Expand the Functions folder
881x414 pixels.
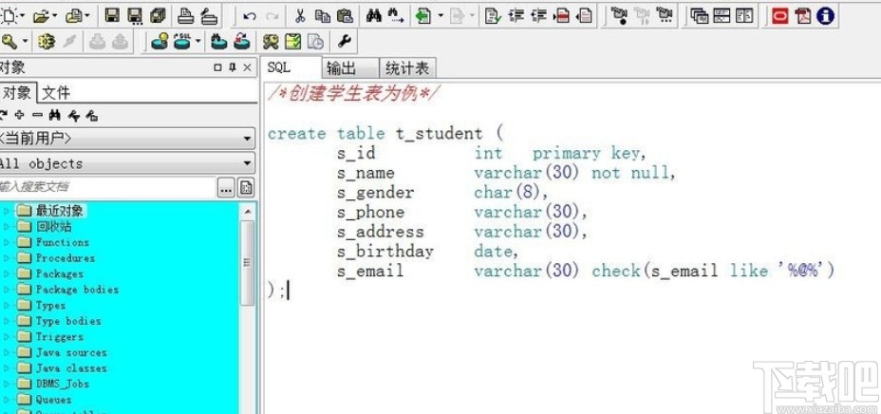(7, 243)
